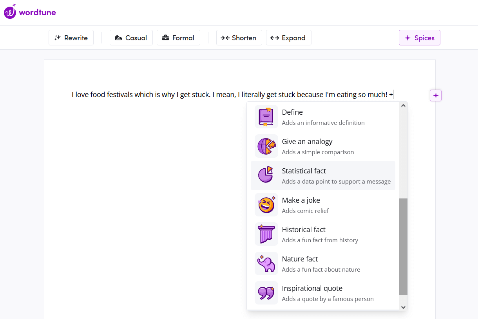This screenshot has height=319, width=478.
Task: Click 'Adds an informative definition' description
Action: pos(323,123)
